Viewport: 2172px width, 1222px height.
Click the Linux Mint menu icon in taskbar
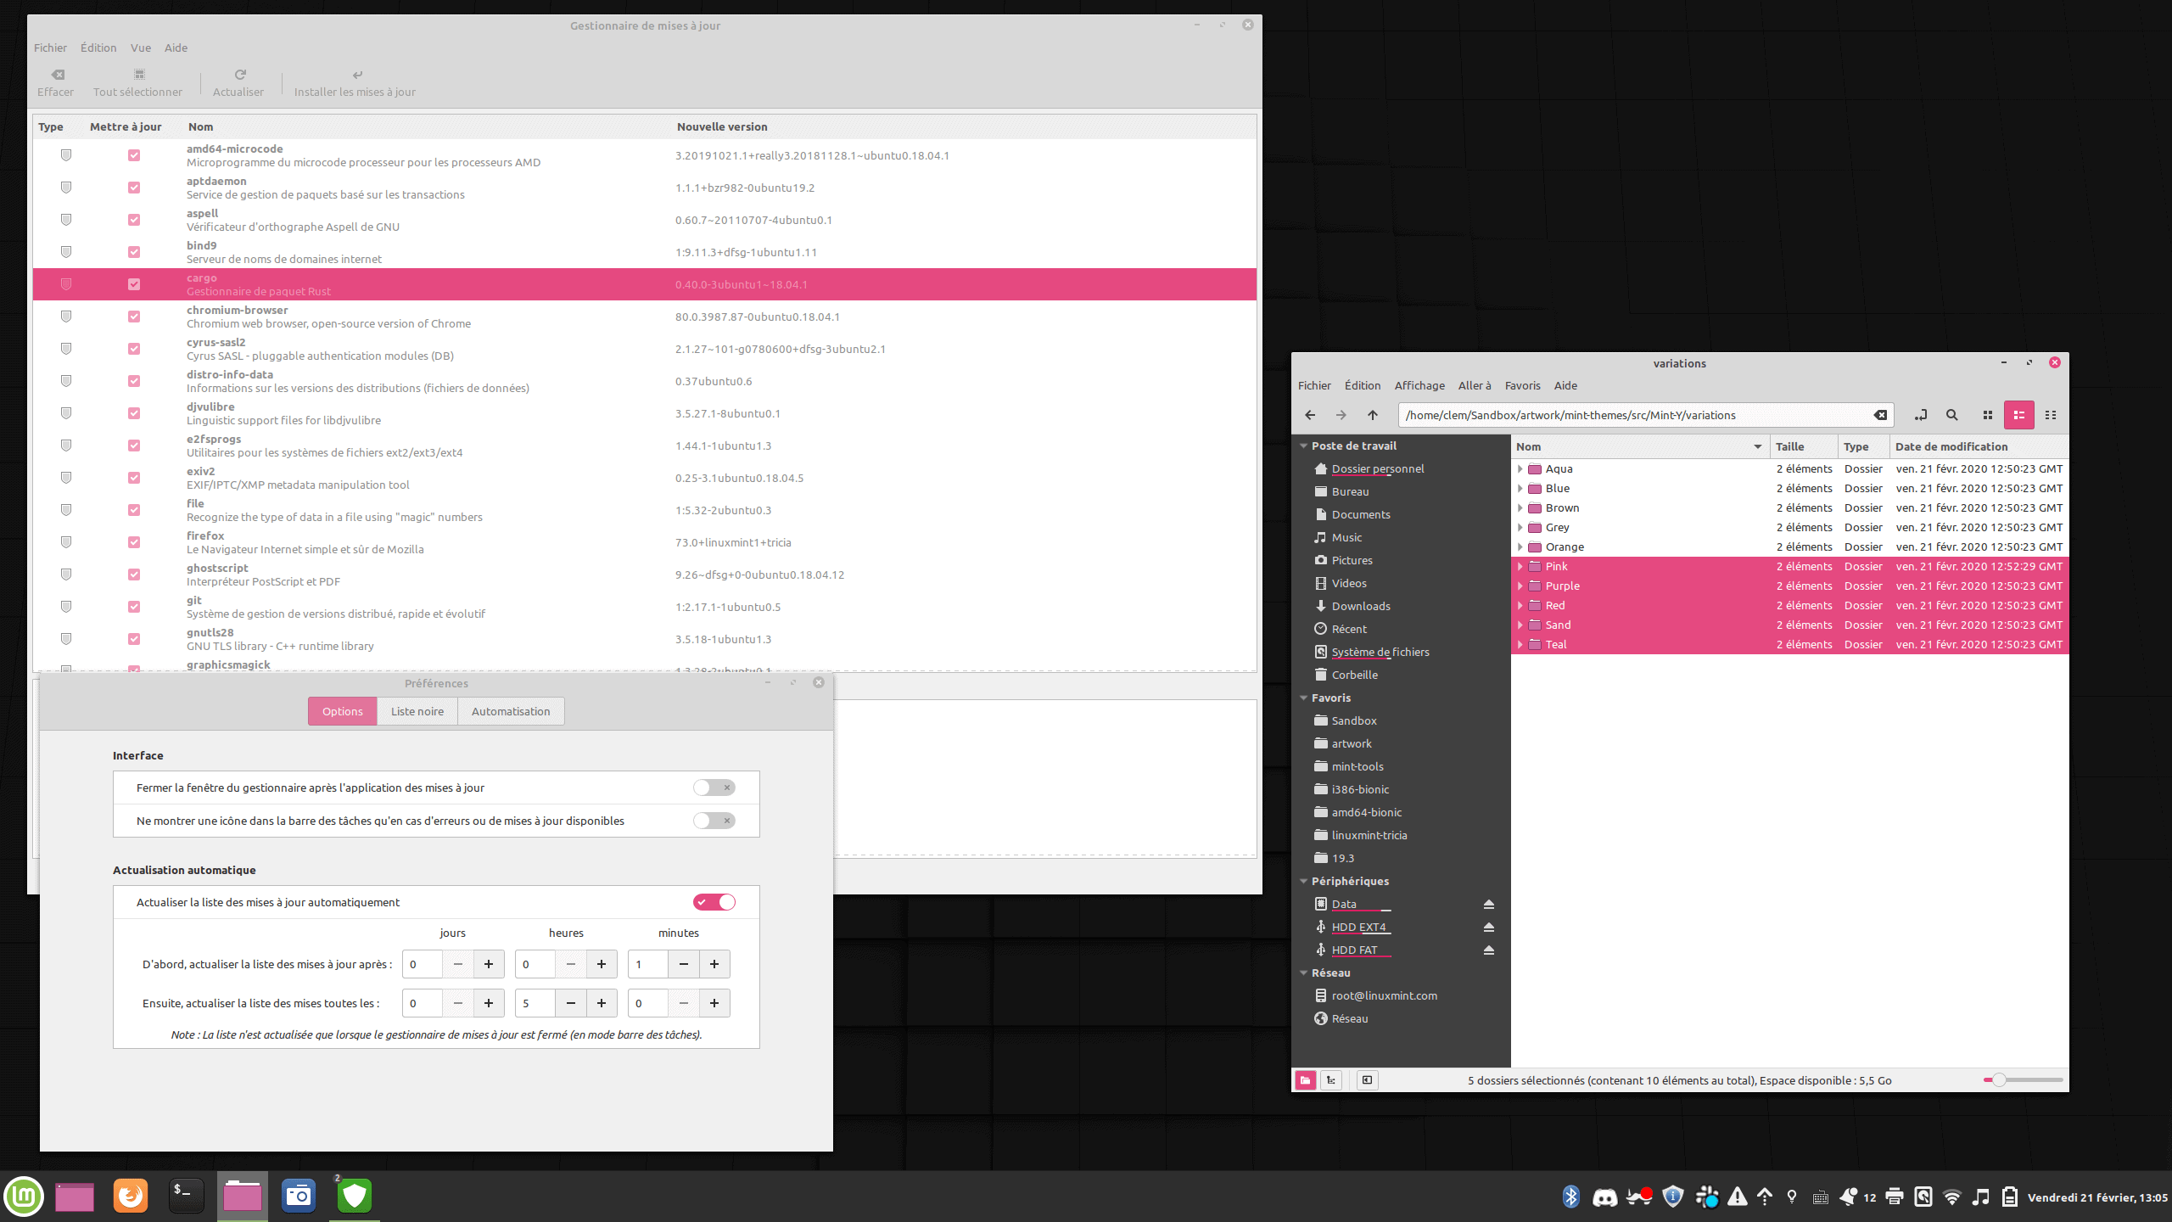coord(22,1194)
